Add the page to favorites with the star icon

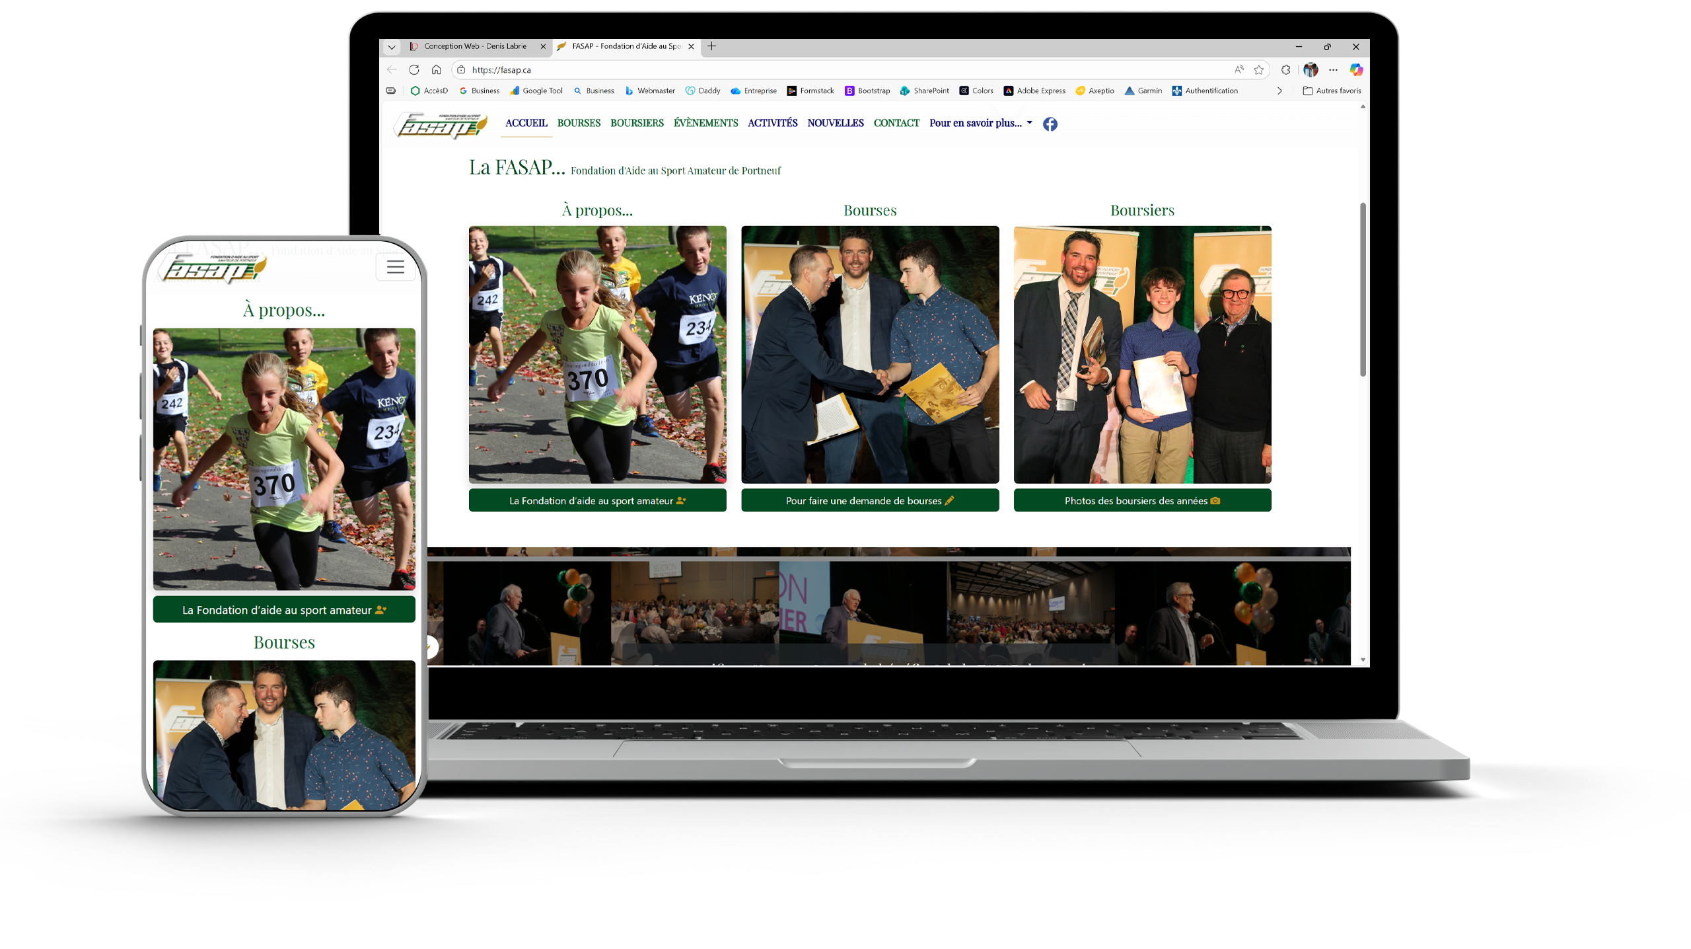coord(1259,69)
